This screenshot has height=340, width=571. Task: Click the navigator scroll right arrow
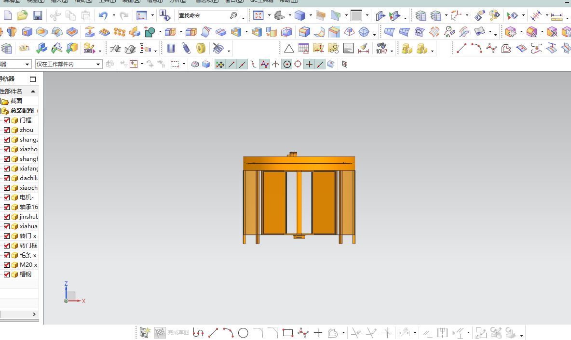pos(34,314)
